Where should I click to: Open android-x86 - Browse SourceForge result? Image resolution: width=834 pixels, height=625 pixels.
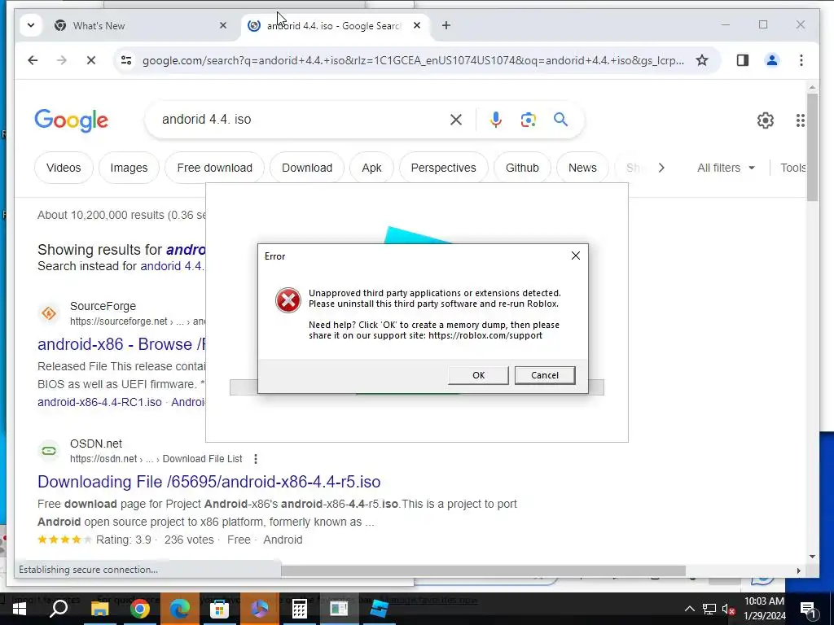[121, 344]
